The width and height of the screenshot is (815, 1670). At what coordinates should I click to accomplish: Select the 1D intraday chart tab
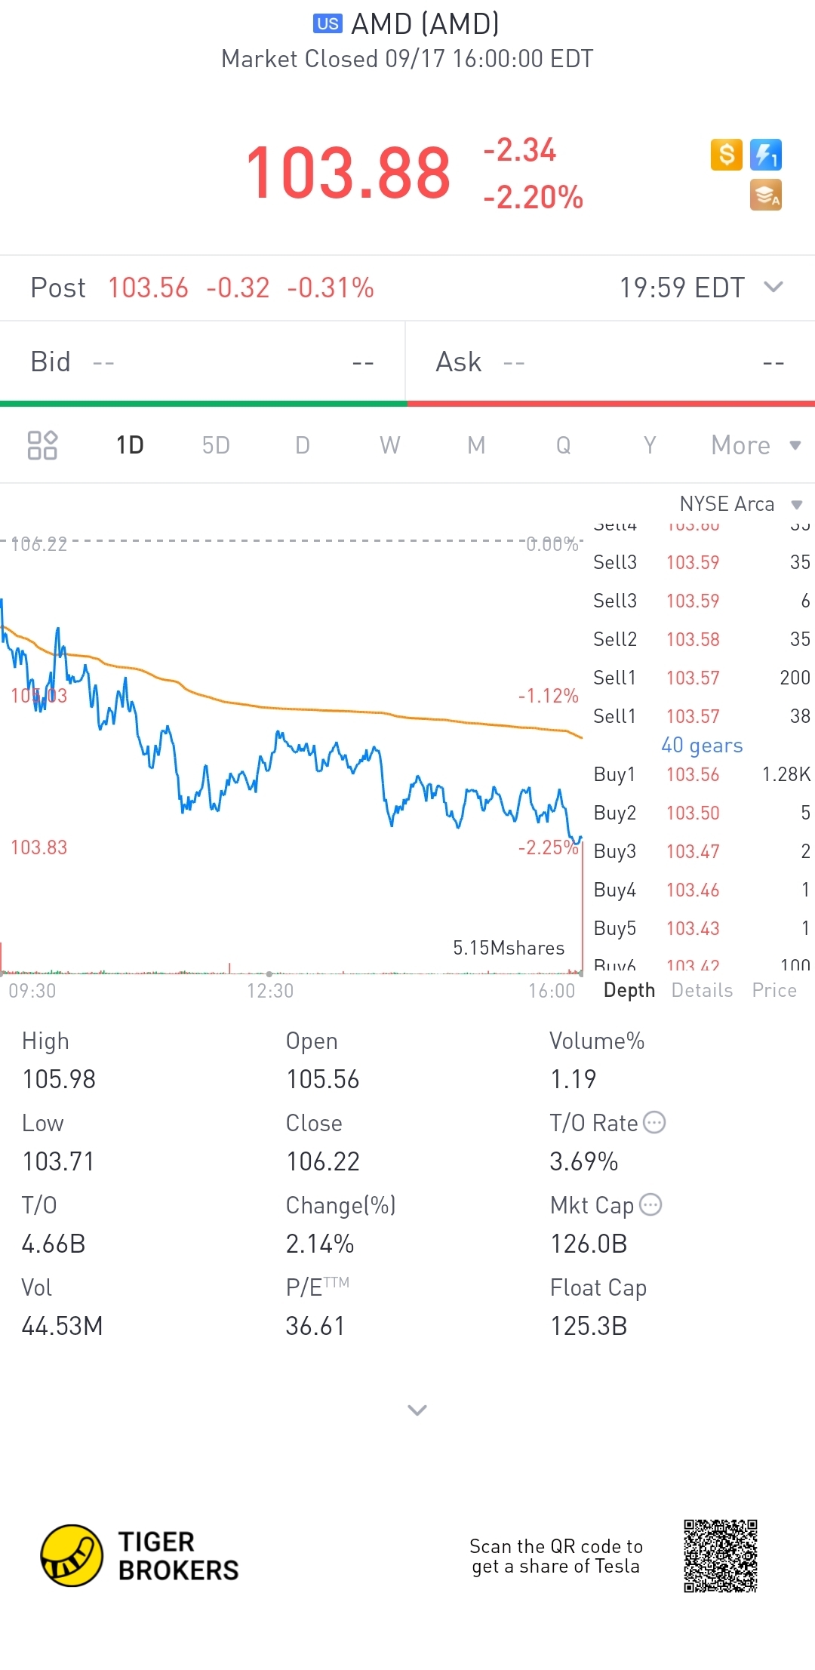[x=130, y=445]
